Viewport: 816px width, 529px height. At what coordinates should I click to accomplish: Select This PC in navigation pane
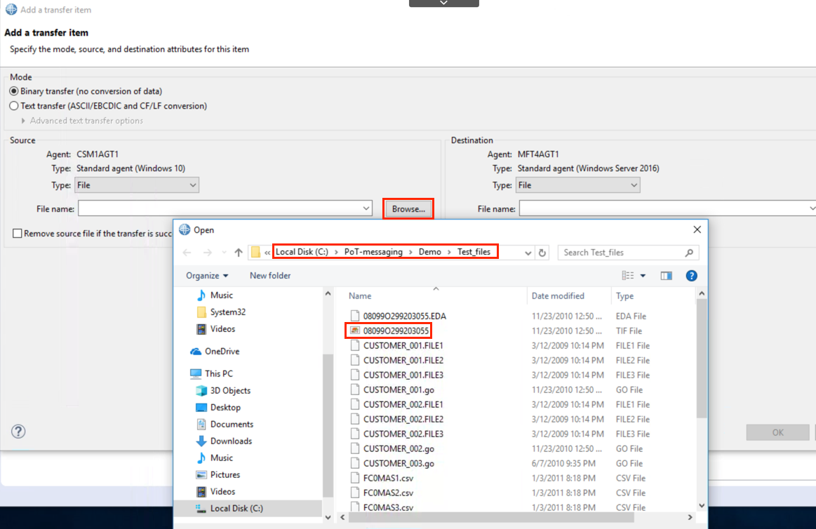[212, 373]
